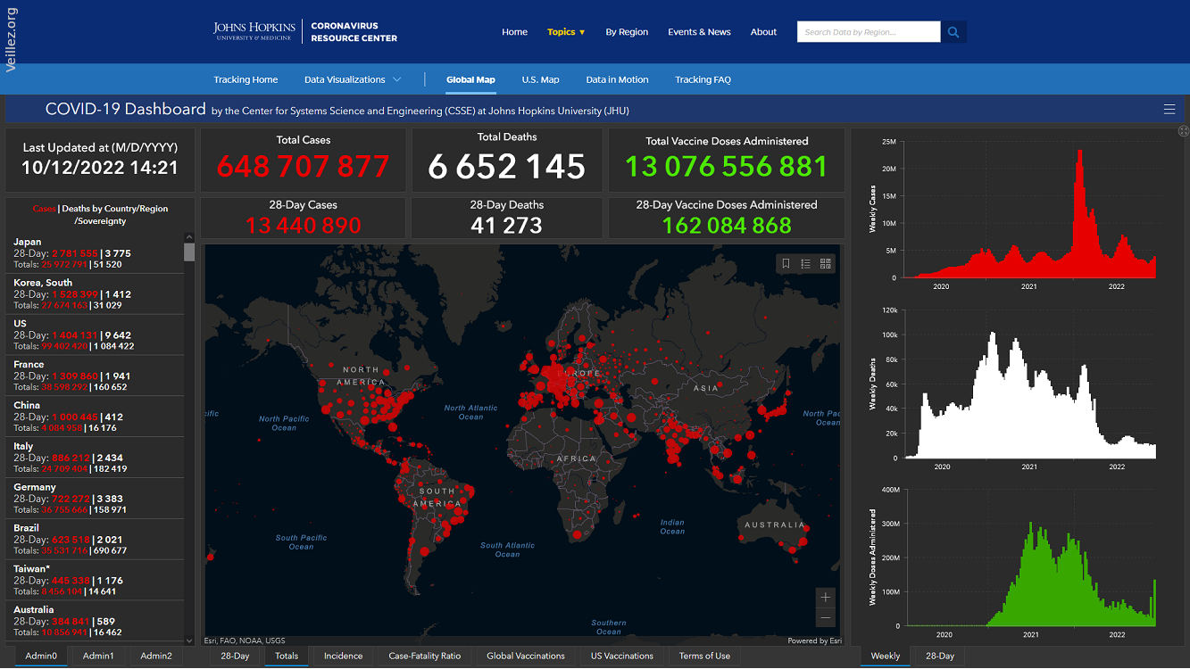
Task: Go to the U.S. Map page
Action: (540, 79)
